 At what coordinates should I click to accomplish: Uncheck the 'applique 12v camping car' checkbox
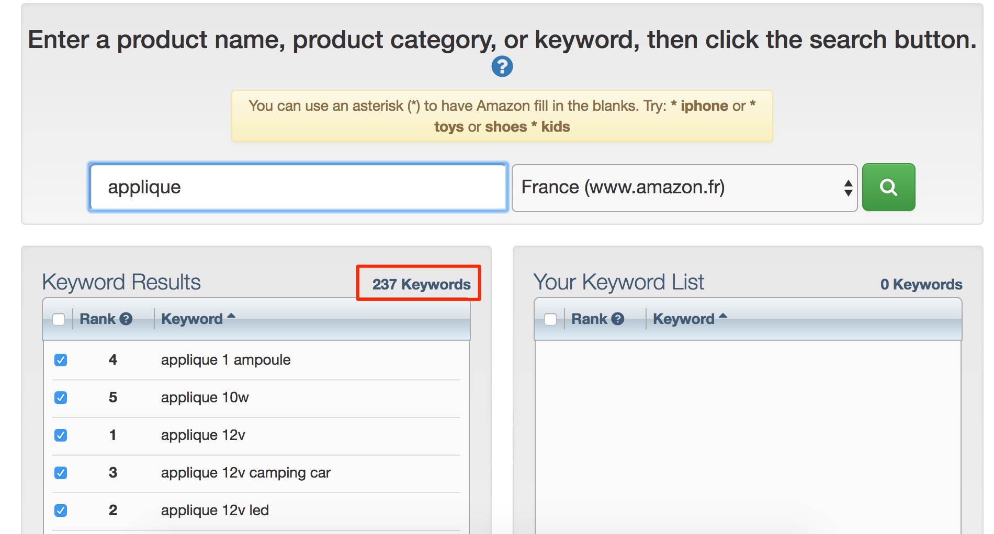click(x=61, y=473)
